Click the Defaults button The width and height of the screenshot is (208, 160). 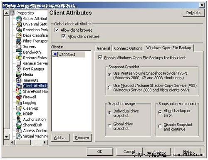193,13
